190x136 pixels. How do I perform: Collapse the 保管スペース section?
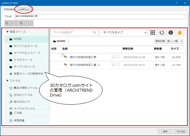point(7,32)
